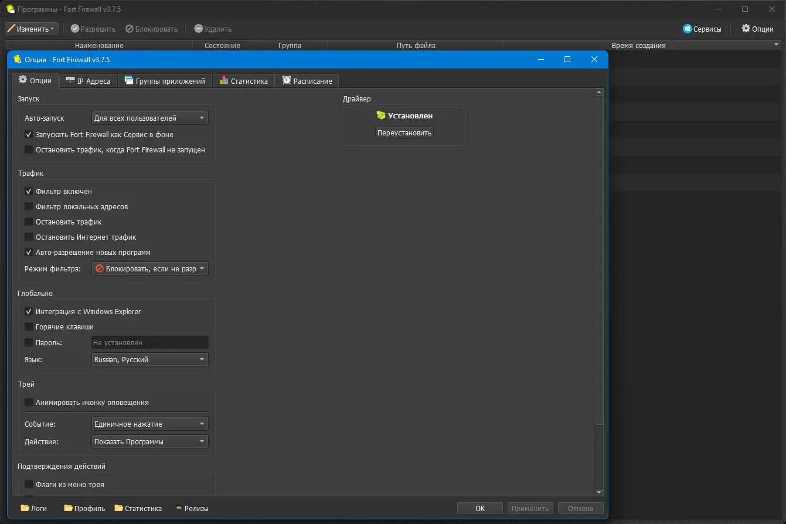This screenshot has width=786, height=524.
Task: Click the options panel vertical scrollbar
Action: tap(599, 261)
